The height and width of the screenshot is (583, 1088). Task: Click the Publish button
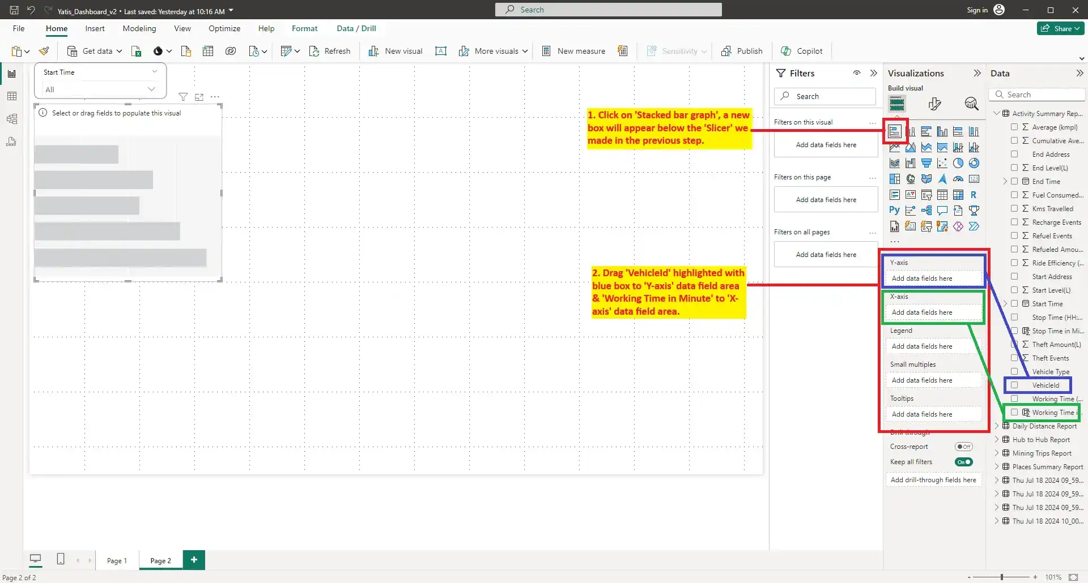point(742,51)
